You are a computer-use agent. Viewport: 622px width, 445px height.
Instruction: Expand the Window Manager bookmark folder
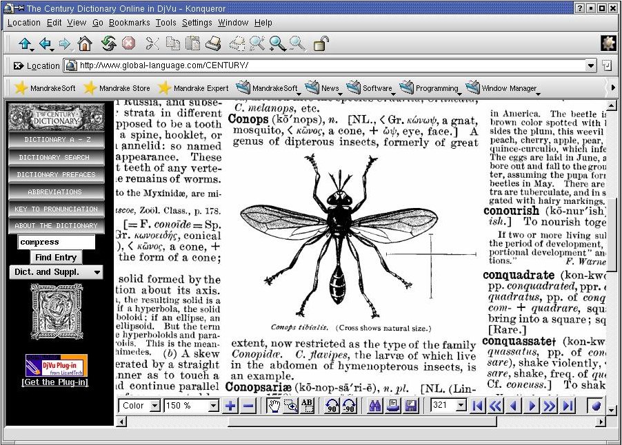point(503,88)
